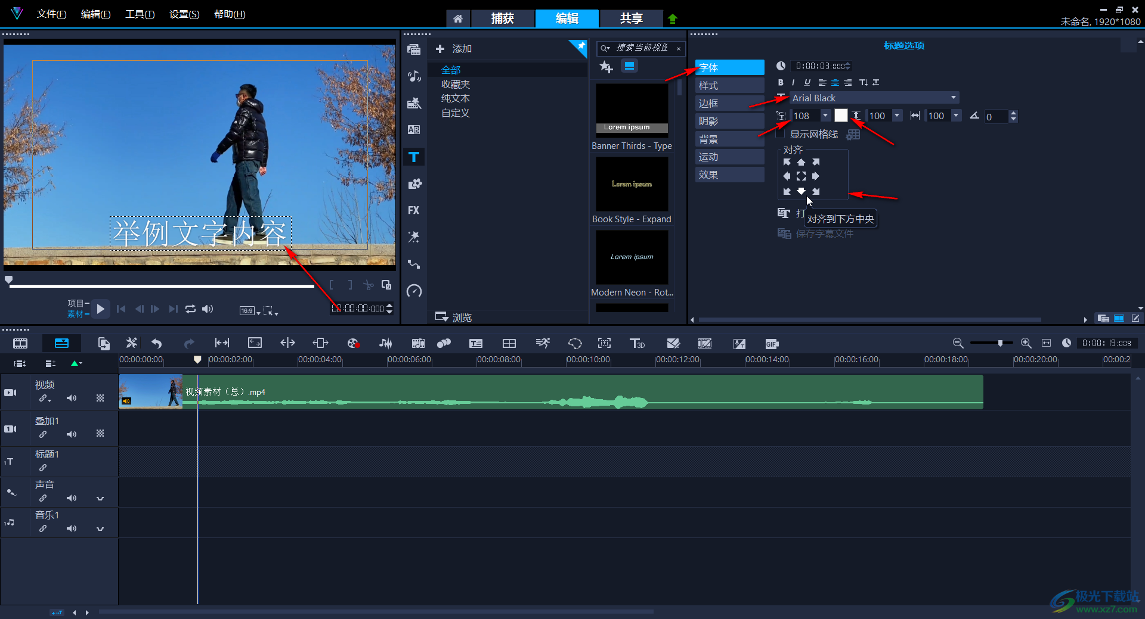Open the Arial Black font dropdown

tap(954, 98)
